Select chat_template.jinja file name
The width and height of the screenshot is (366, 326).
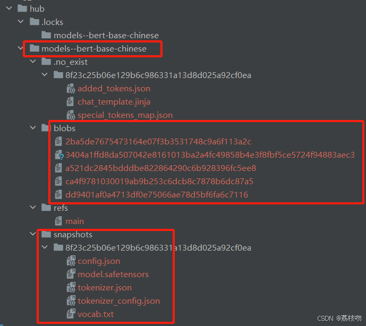pos(114,102)
